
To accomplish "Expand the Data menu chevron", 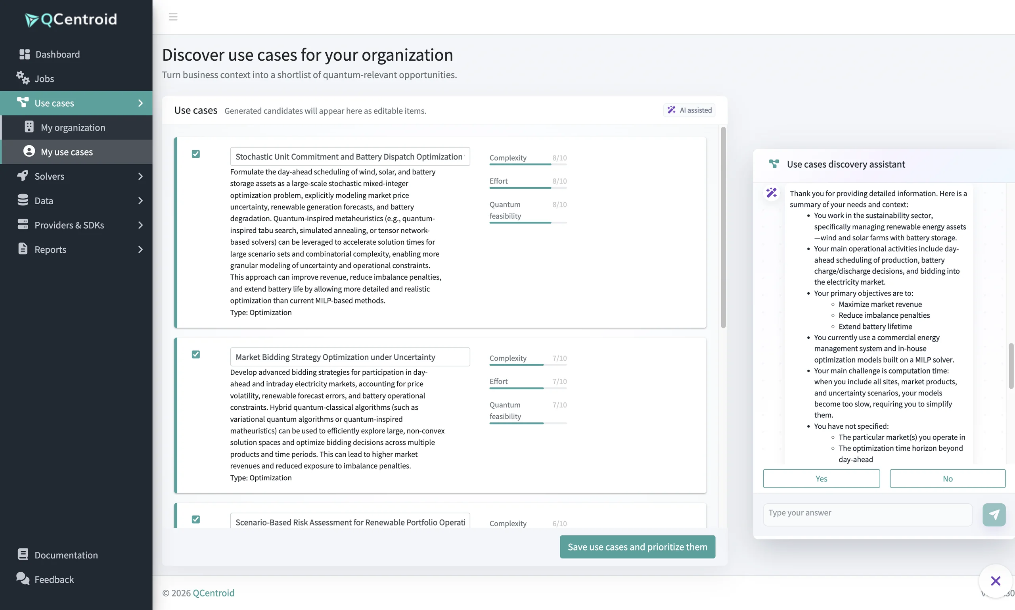I will [140, 201].
